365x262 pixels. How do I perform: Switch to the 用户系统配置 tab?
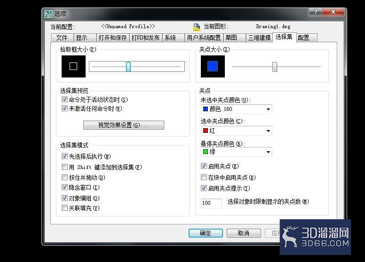tap(204, 38)
